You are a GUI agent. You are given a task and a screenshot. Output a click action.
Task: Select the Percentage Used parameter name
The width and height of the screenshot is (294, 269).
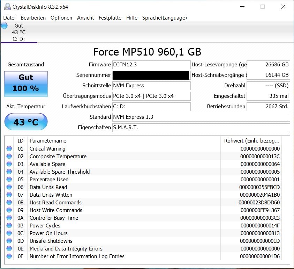[x=49, y=180]
